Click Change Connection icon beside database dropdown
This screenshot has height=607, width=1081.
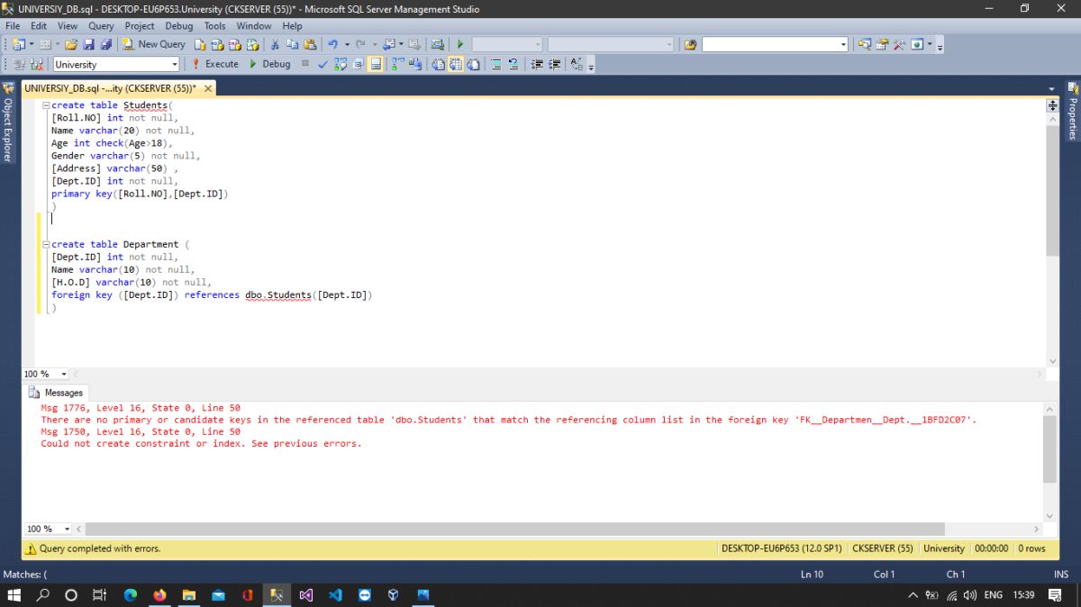tap(37, 64)
